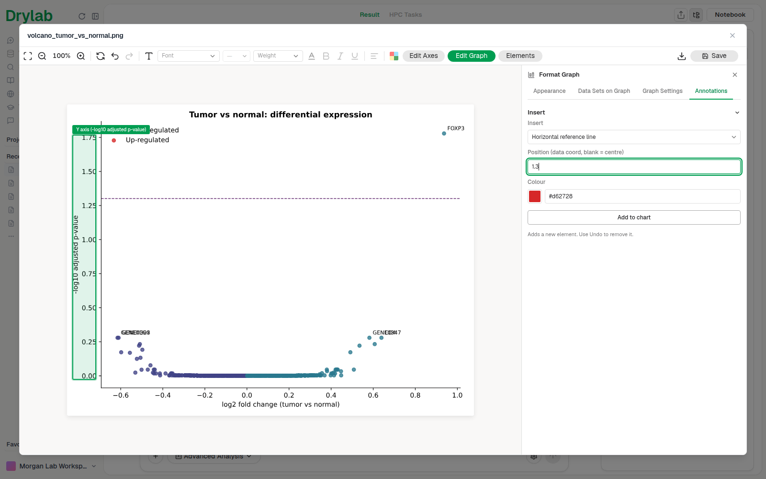Zoom out with the magnifier minus icon
Screen dimensions: 766x479
[x=42, y=56]
